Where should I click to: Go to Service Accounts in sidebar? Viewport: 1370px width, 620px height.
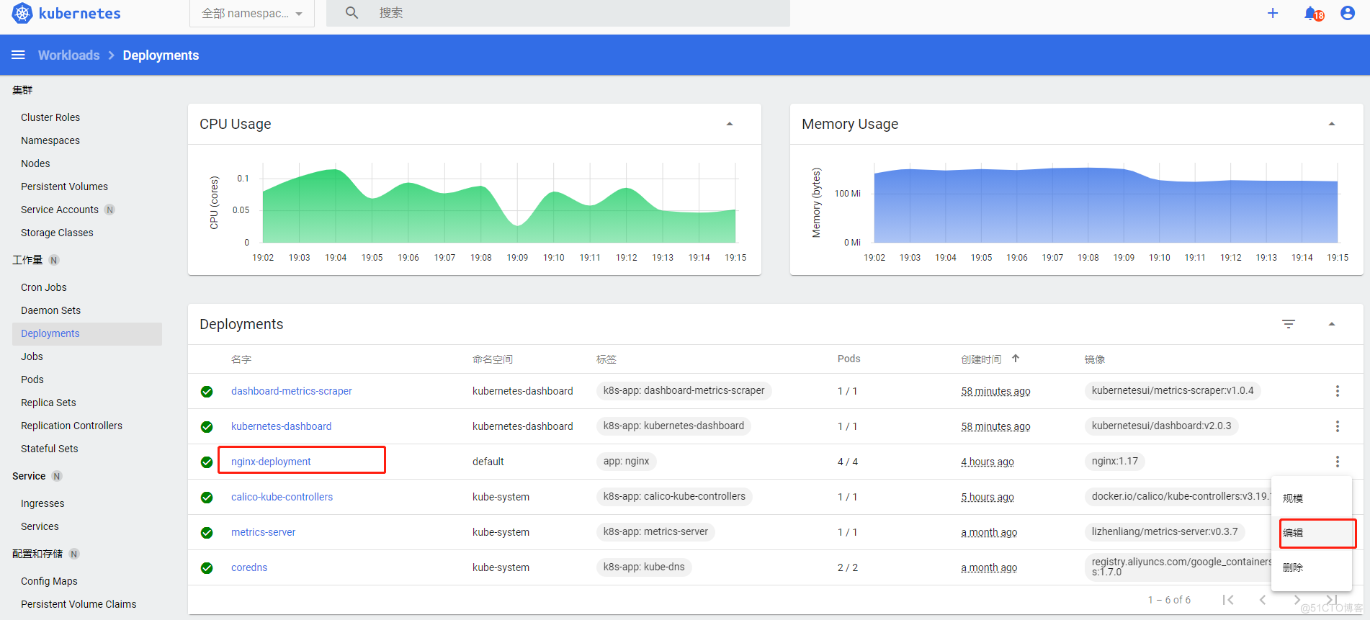click(x=60, y=210)
